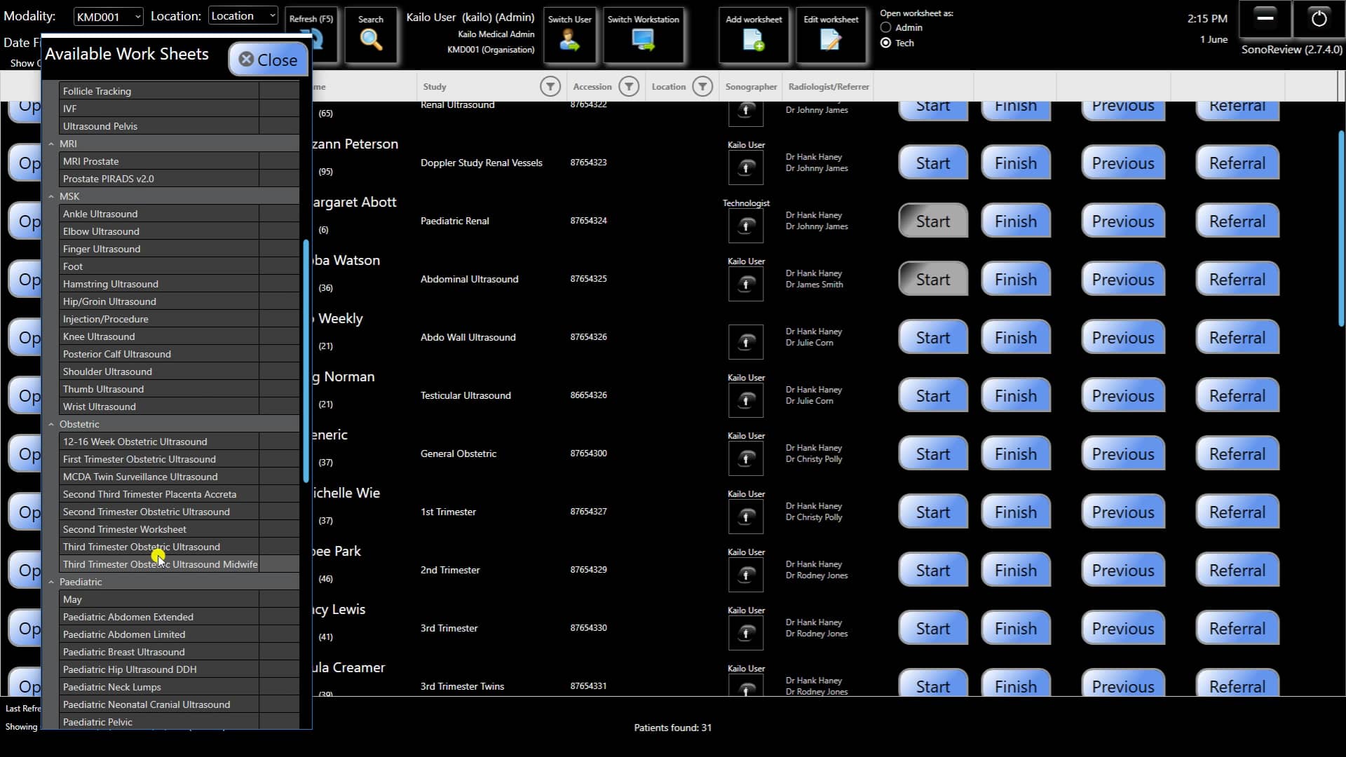The image size is (1346, 757).
Task: Click the Switch User icon
Action: (569, 35)
